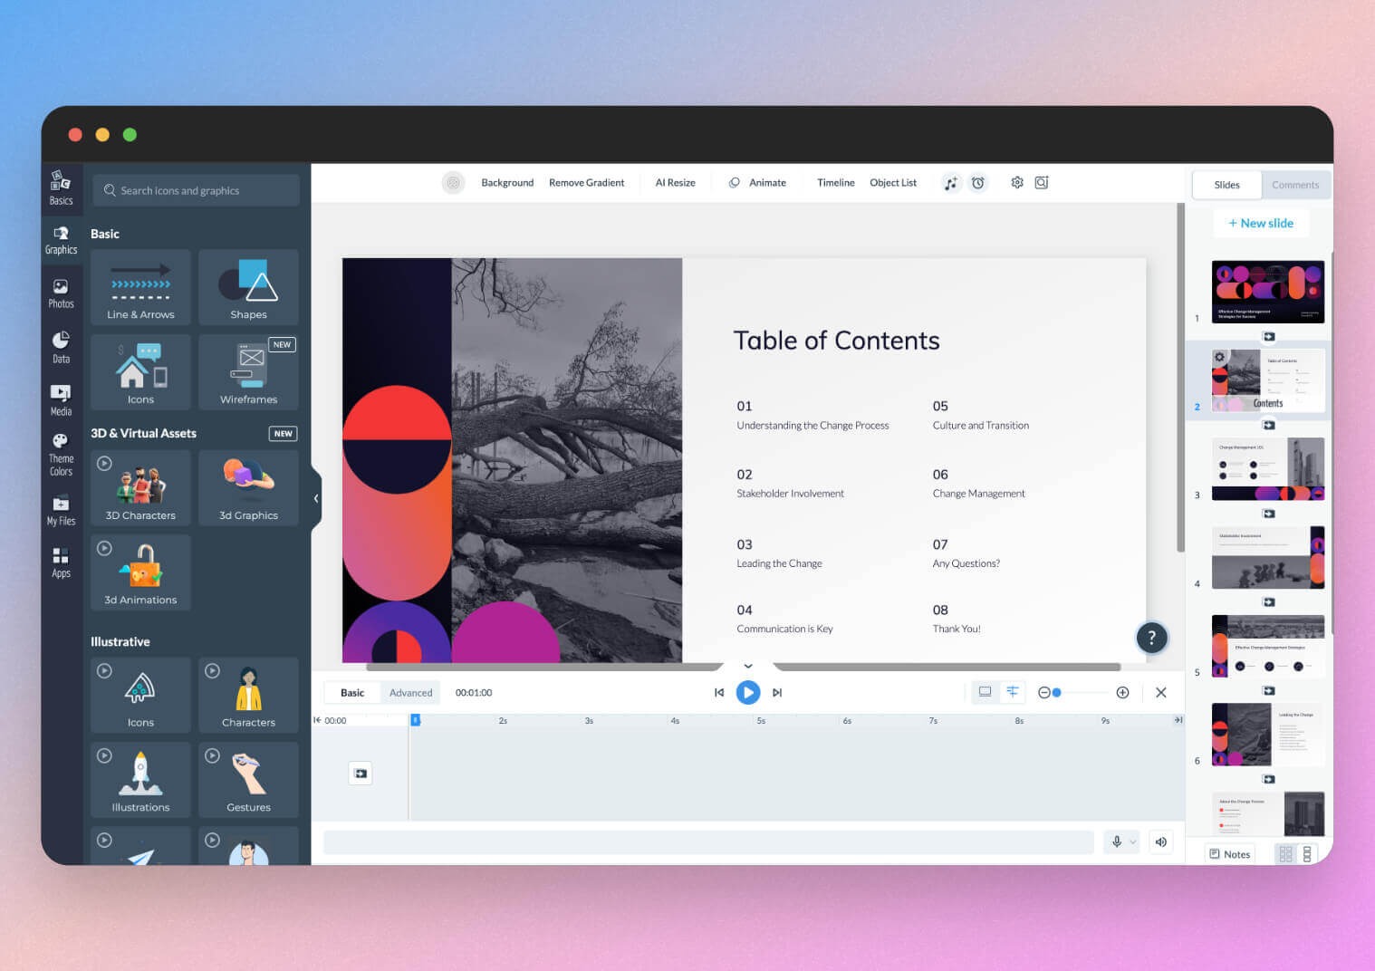Open the Photos sidebar panel
Image resolution: width=1375 pixels, height=971 pixels.
(x=61, y=293)
